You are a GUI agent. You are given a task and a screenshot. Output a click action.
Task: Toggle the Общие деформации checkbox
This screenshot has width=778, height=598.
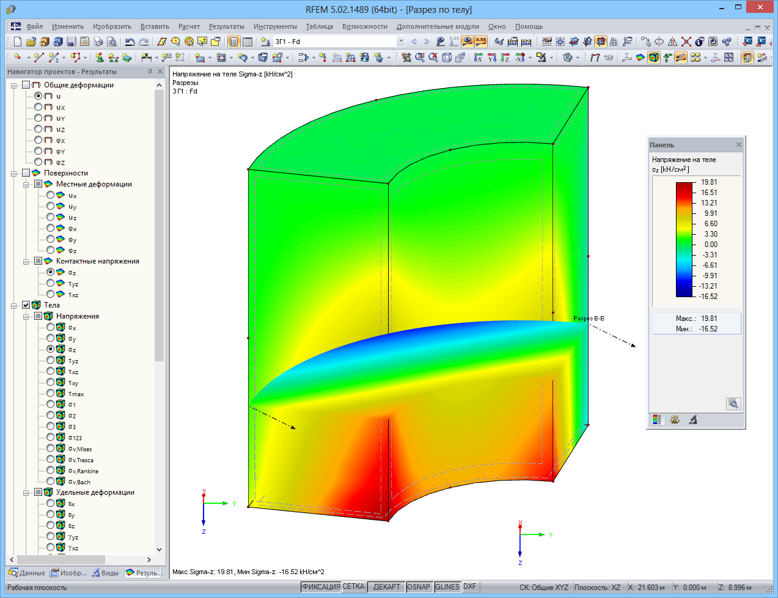coord(26,85)
